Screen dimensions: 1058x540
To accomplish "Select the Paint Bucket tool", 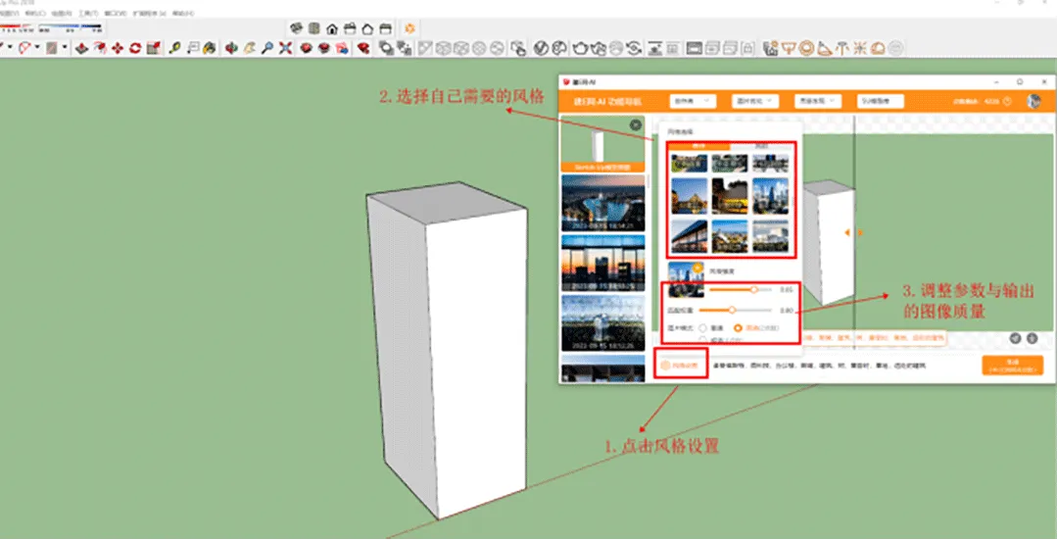I will 210,48.
